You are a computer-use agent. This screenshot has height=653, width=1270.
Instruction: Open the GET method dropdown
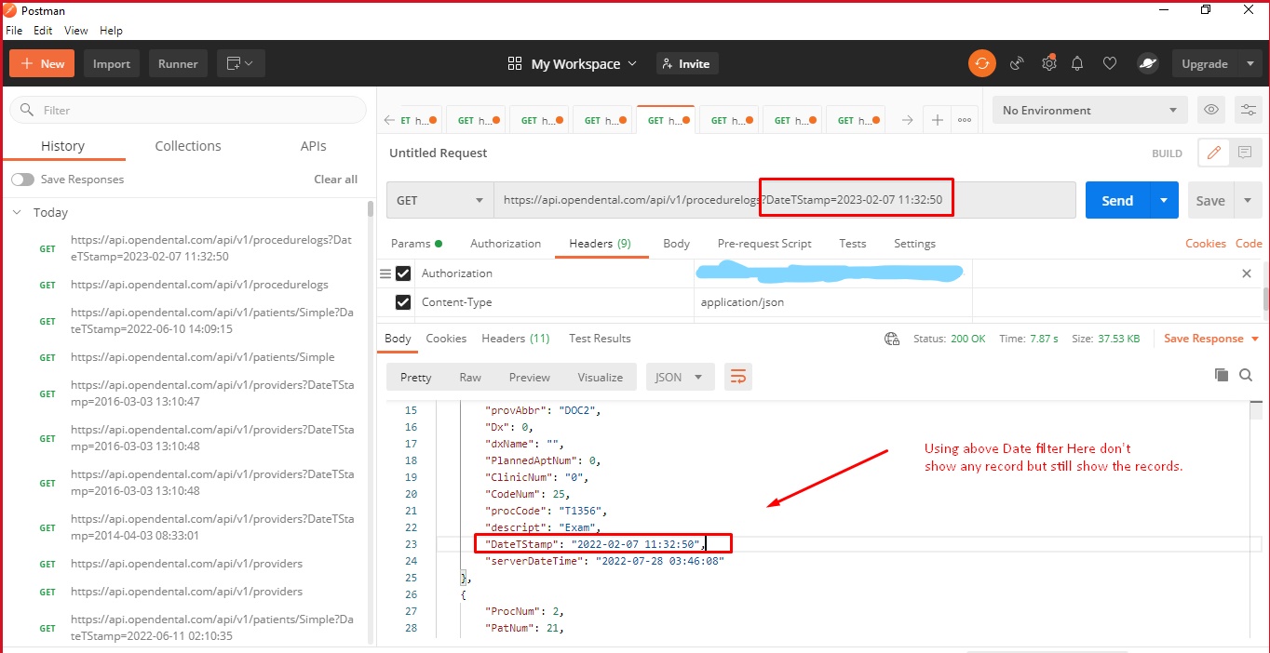tap(440, 200)
